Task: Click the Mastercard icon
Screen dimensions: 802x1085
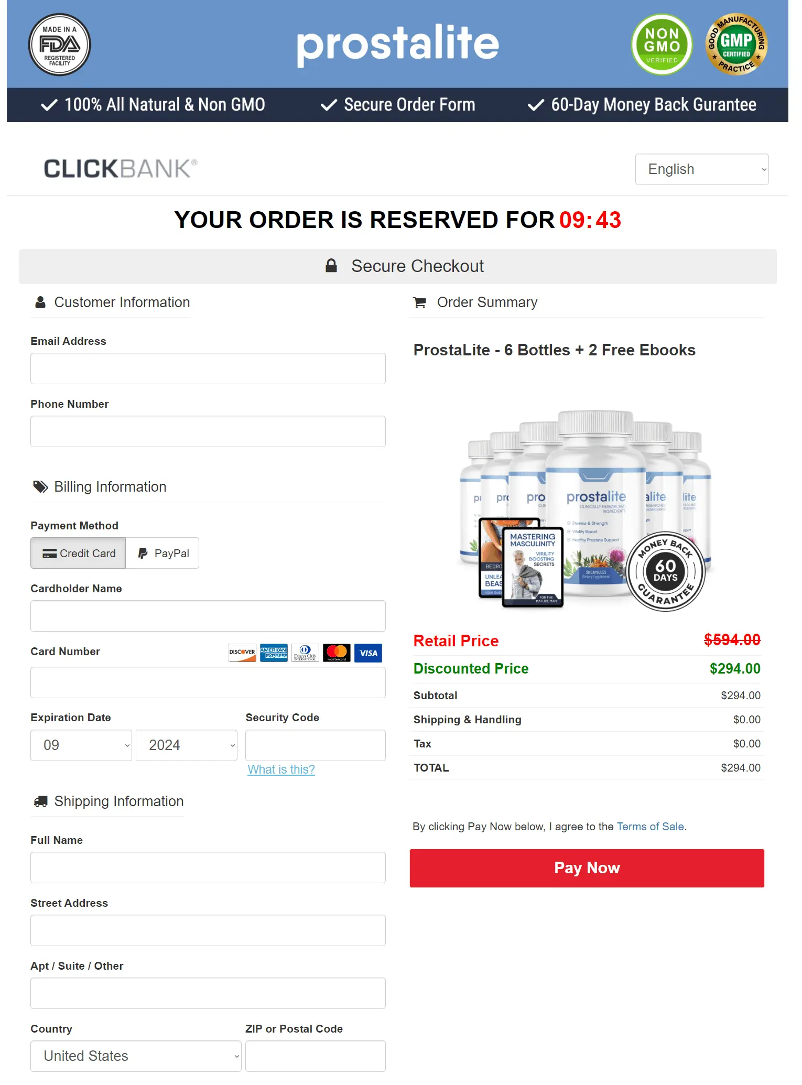Action: point(337,653)
